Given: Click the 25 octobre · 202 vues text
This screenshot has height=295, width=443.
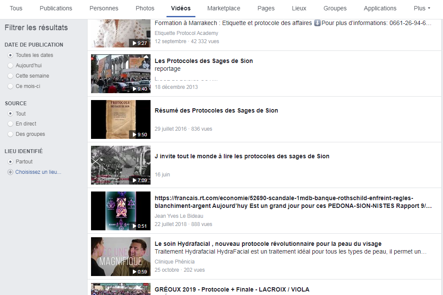Looking at the screenshot, I should point(179,270).
